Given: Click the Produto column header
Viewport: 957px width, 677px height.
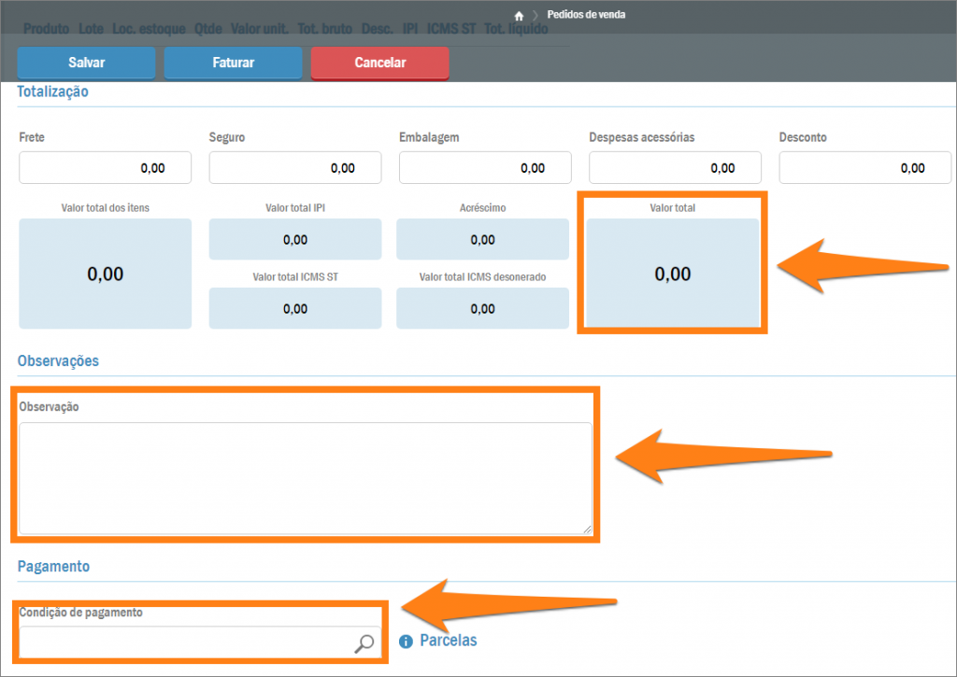Looking at the screenshot, I should click(46, 29).
